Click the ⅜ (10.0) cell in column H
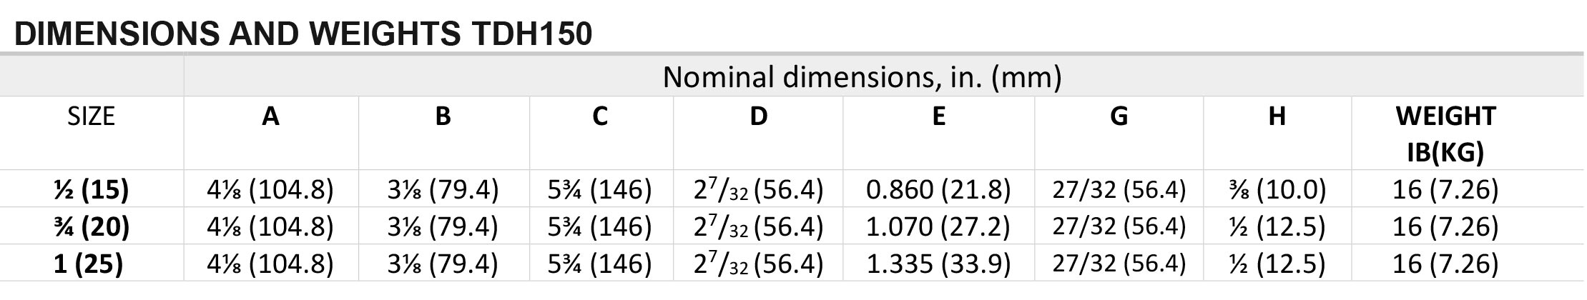Image resolution: width=1587 pixels, height=300 pixels. tap(1277, 189)
